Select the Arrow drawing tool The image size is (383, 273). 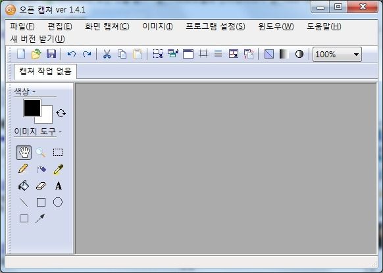[x=40, y=218]
